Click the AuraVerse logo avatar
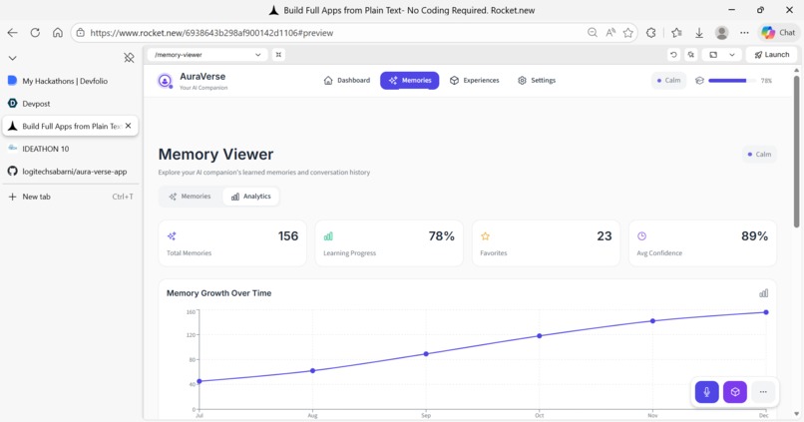Screen dimensions: 804x422 165,81
